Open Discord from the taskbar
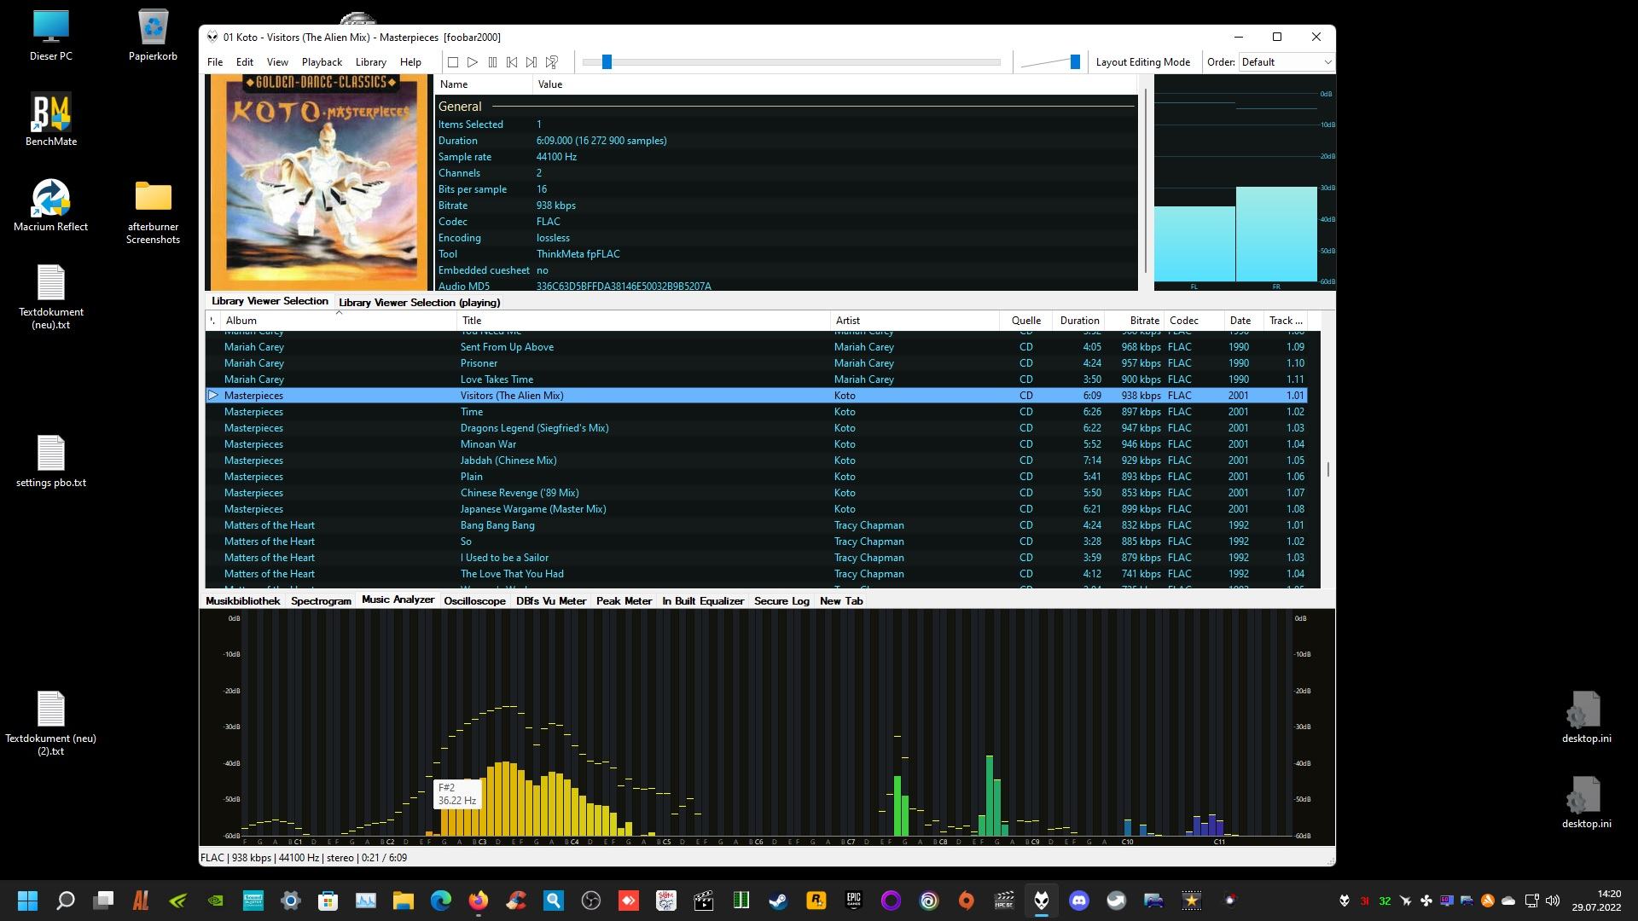 click(x=1079, y=901)
